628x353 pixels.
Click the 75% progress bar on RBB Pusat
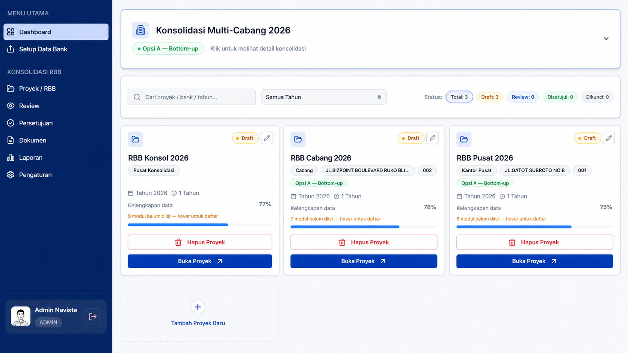534,227
